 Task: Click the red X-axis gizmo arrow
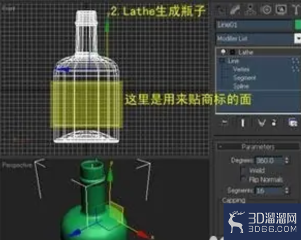[x=142, y=234]
